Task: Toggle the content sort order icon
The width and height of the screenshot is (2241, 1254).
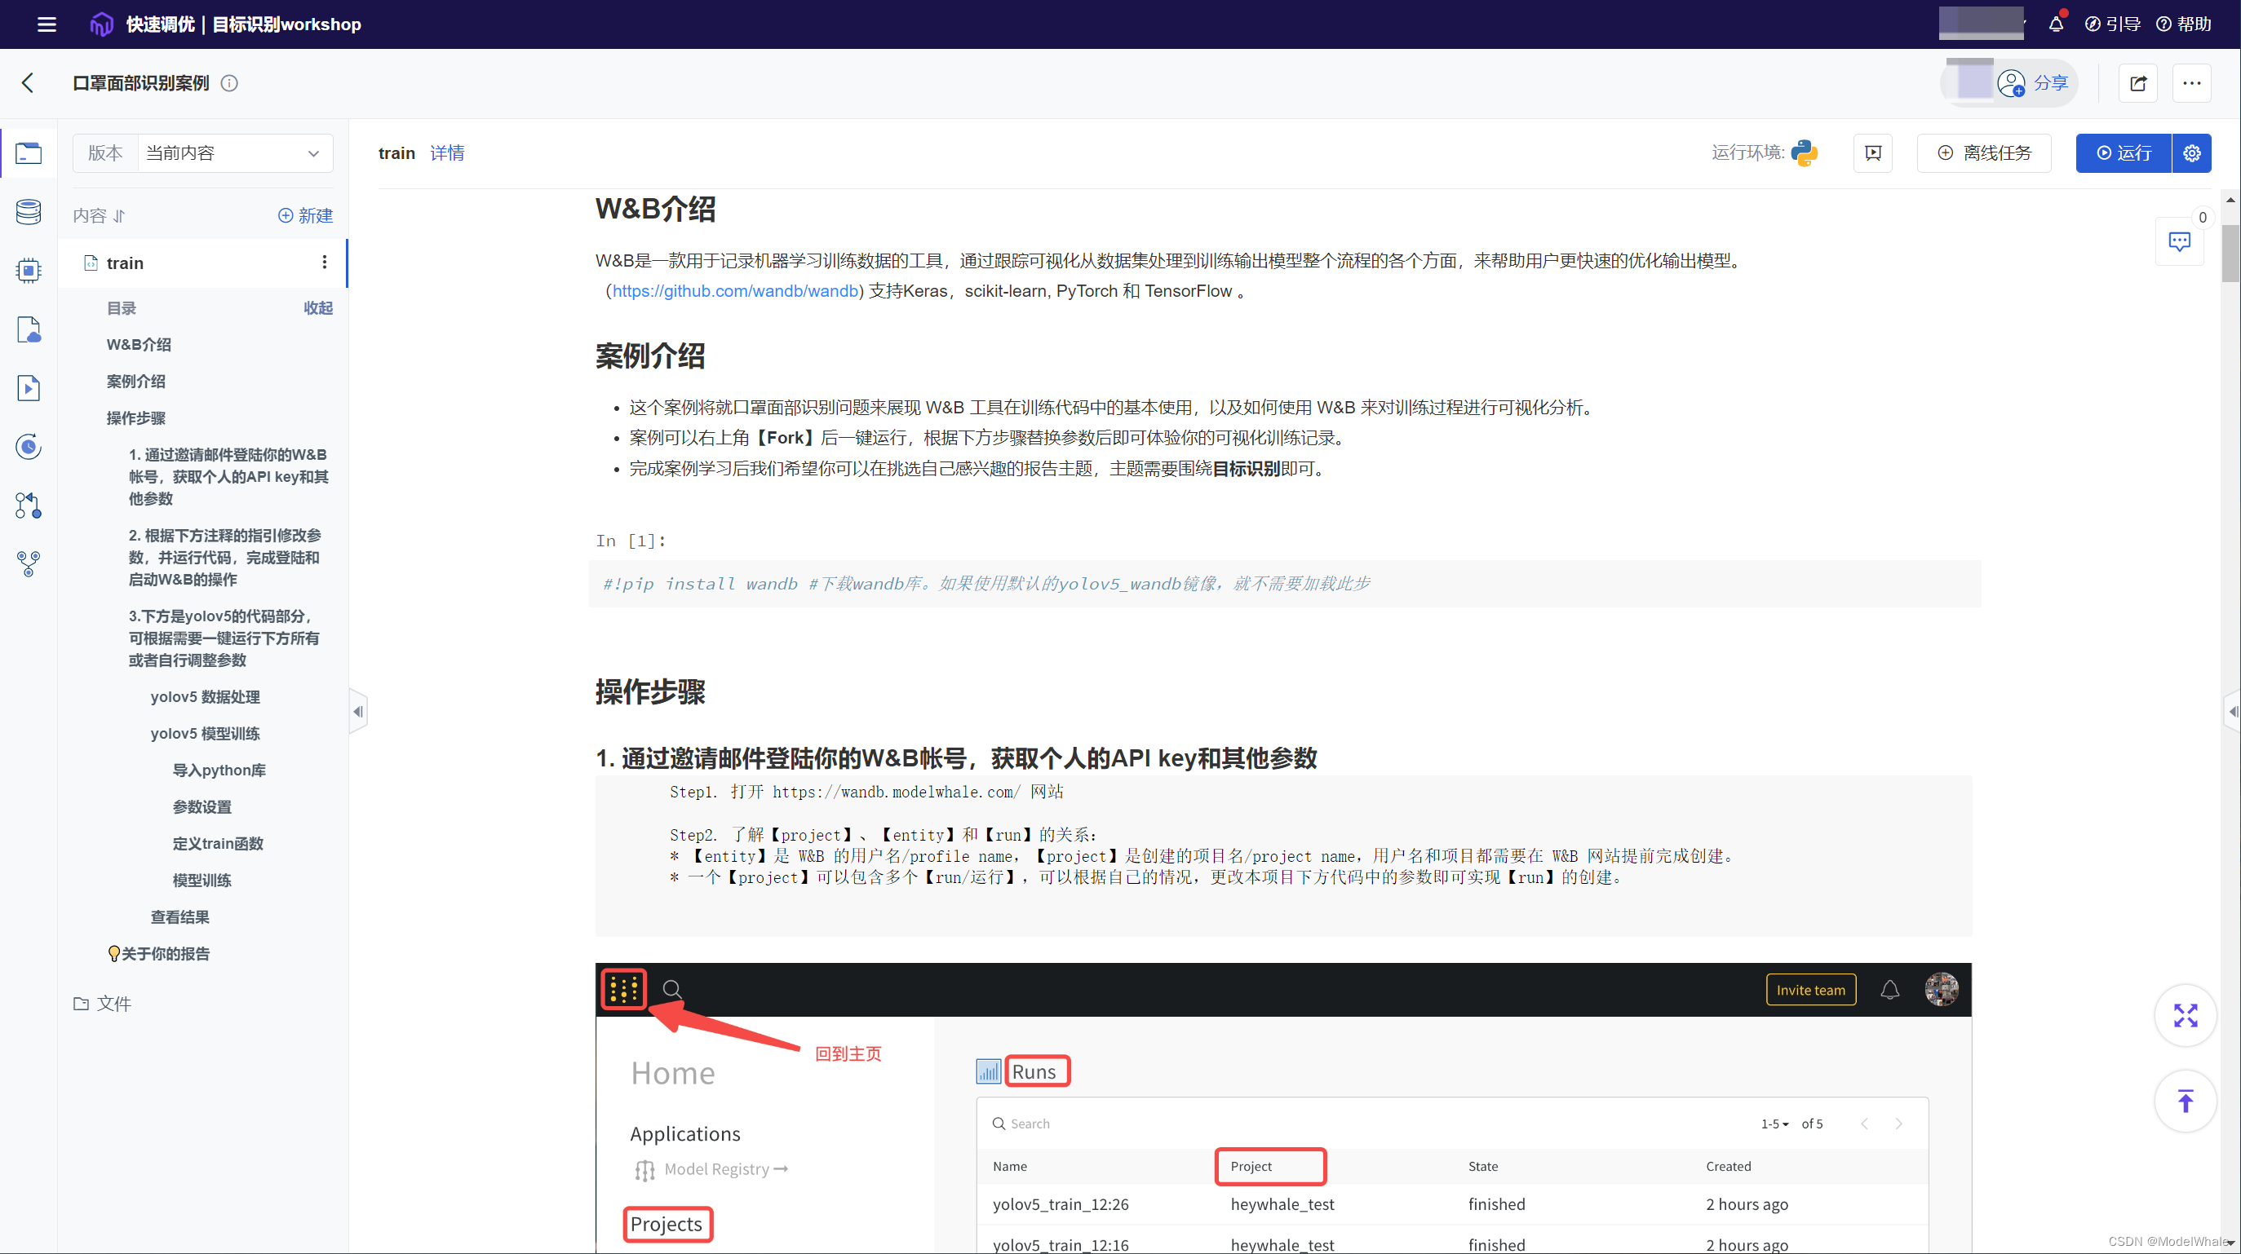Action: click(119, 216)
